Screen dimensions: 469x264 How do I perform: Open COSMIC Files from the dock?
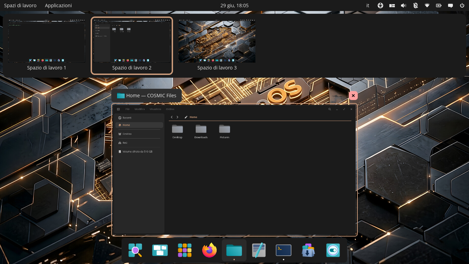234,250
